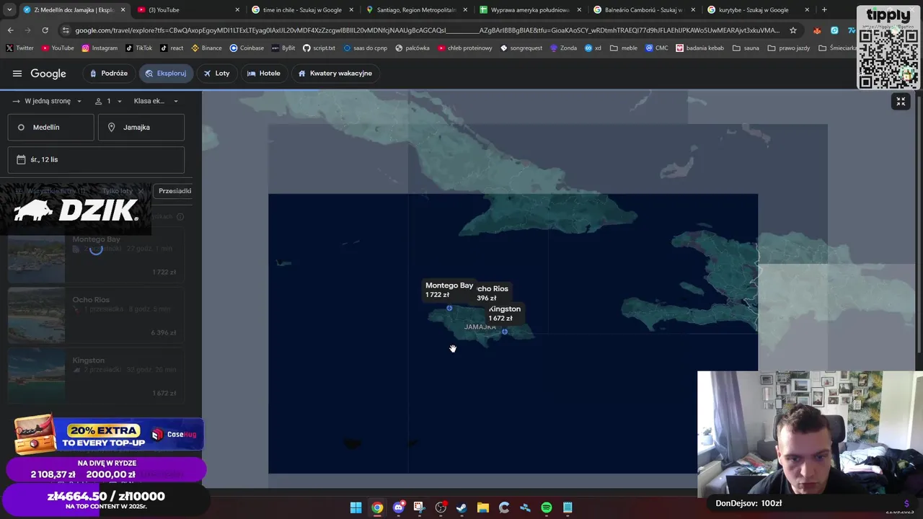Viewport: 923px width, 519px height.
Task: Open the Binance bookmark
Action: 206,48
